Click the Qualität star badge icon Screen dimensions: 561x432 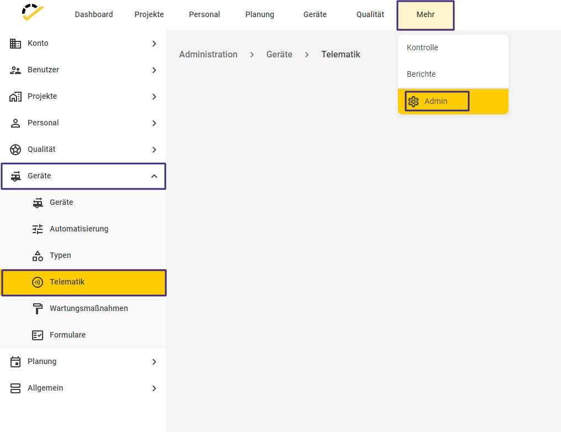point(15,150)
